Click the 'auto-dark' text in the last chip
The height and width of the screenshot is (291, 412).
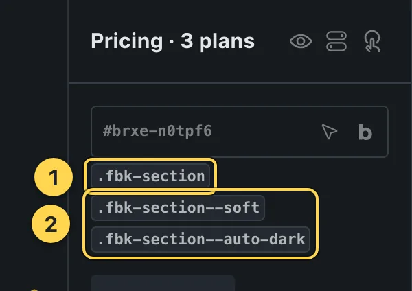pos(264,240)
